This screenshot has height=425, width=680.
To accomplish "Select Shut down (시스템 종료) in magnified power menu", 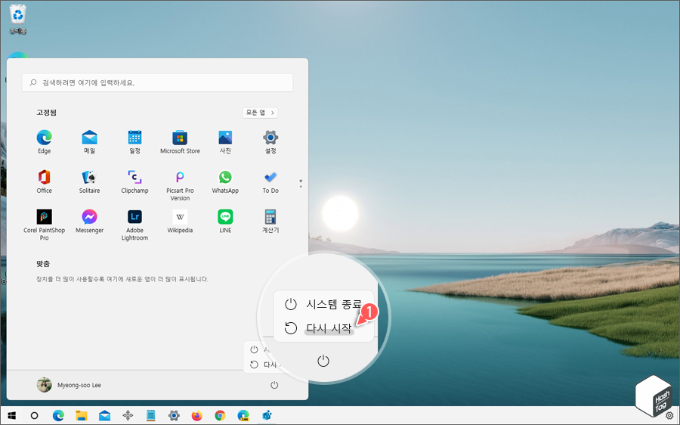I will pos(323,304).
